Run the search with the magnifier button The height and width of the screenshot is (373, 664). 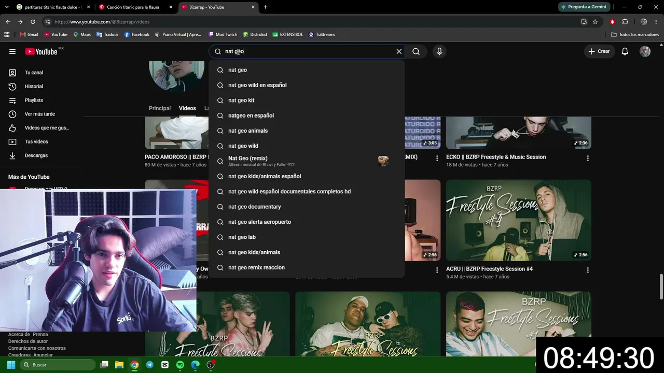pos(416,51)
